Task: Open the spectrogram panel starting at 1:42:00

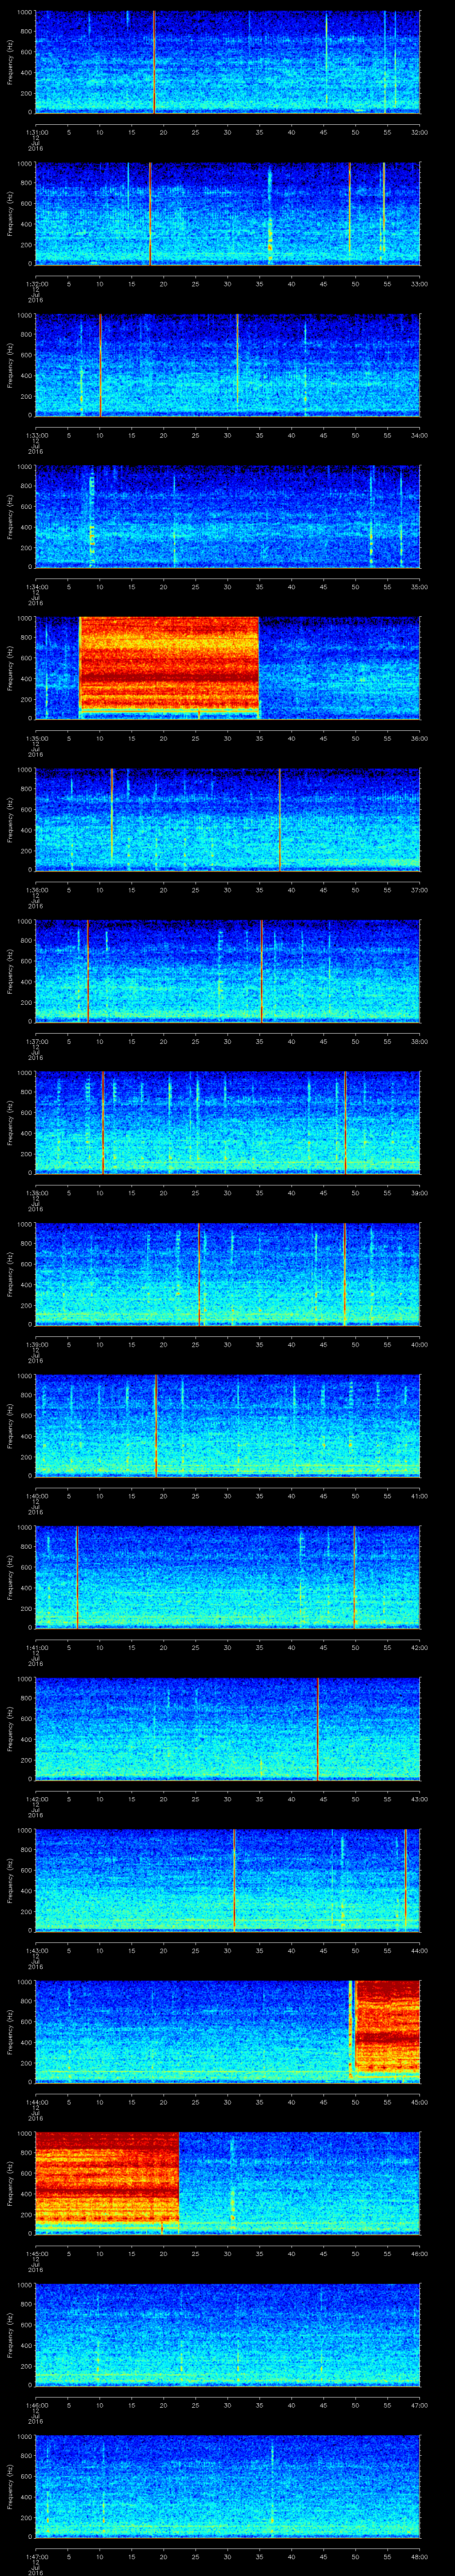Action: point(228,1729)
